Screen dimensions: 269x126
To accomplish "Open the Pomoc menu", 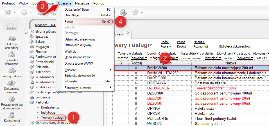I will coord(99,3).
